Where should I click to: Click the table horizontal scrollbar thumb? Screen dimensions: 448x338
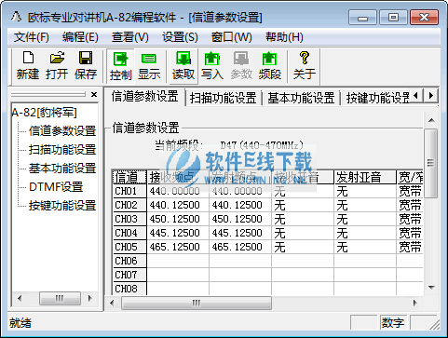197,303
